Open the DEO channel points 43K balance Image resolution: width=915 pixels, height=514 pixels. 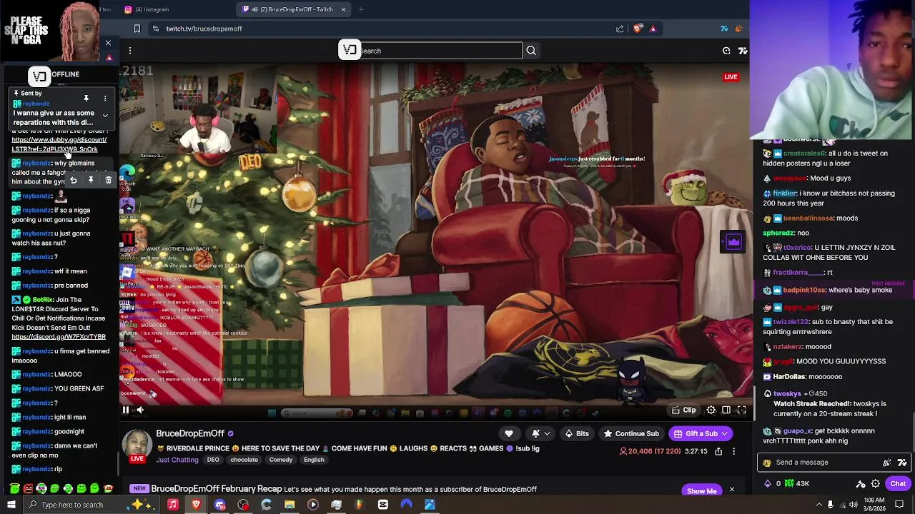click(797, 484)
